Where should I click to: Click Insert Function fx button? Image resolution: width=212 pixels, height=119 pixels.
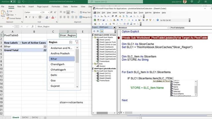(x=32, y=26)
